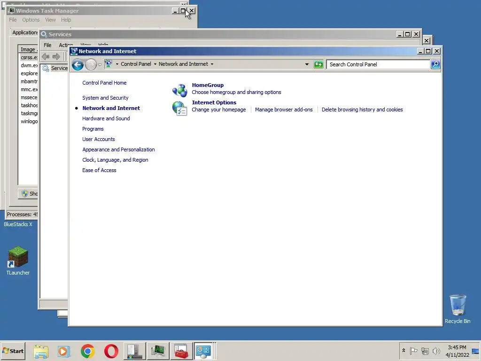The height and width of the screenshot is (361, 481).
Task: Click Breadcrumb Control Panel in address bar
Action: (136, 64)
